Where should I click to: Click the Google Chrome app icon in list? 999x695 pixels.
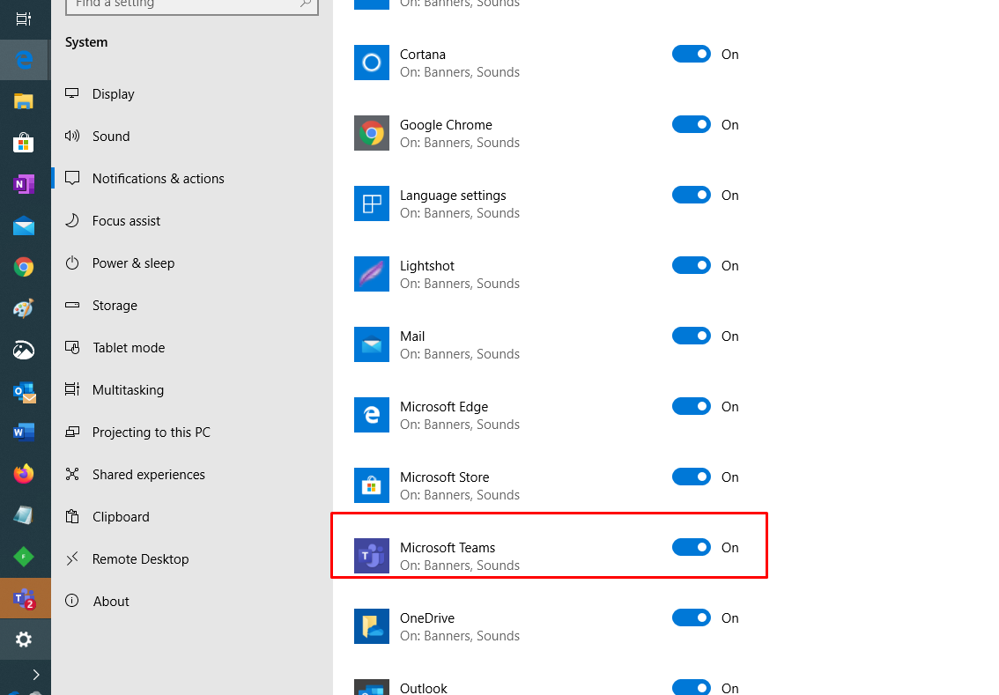click(372, 133)
